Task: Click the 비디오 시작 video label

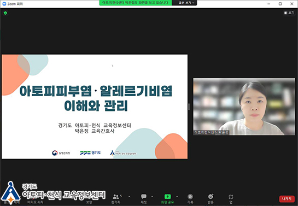Action: 36,202
